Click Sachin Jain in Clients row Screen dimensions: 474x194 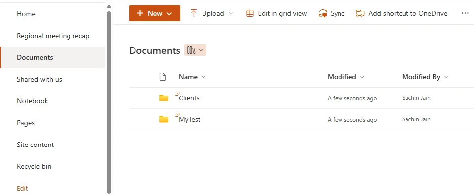click(x=416, y=98)
